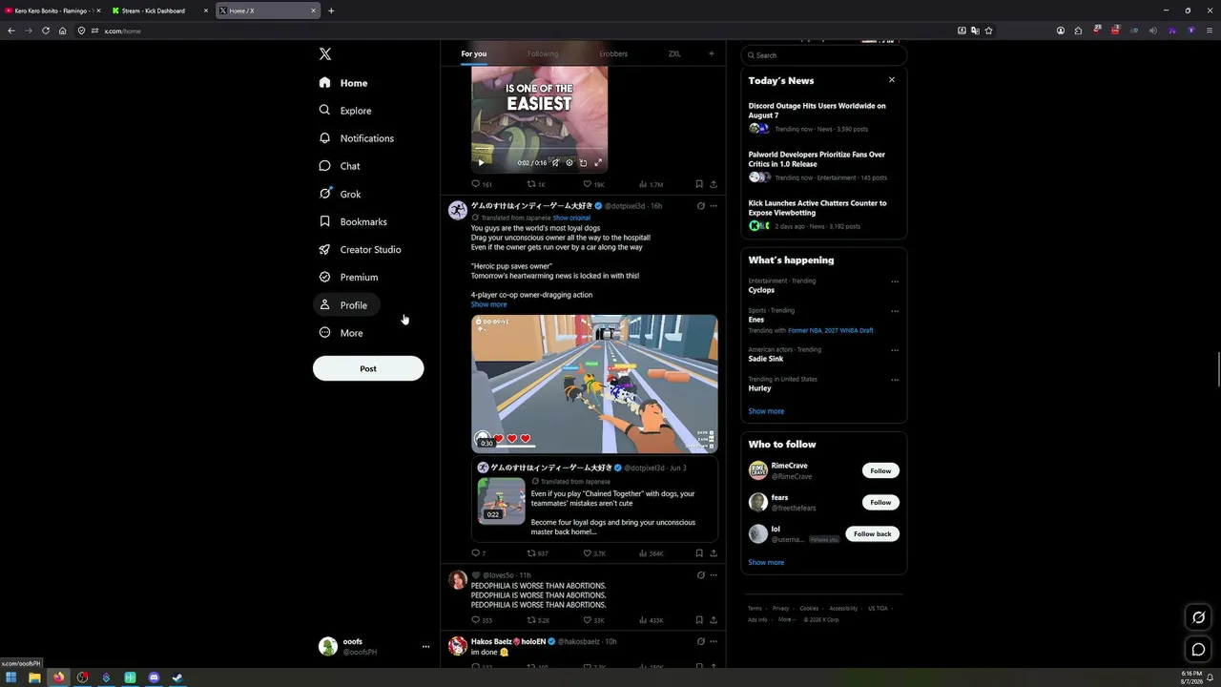This screenshot has height=687, width=1221.
Task: Go to Profile in the sidebar
Action: [x=345, y=305]
